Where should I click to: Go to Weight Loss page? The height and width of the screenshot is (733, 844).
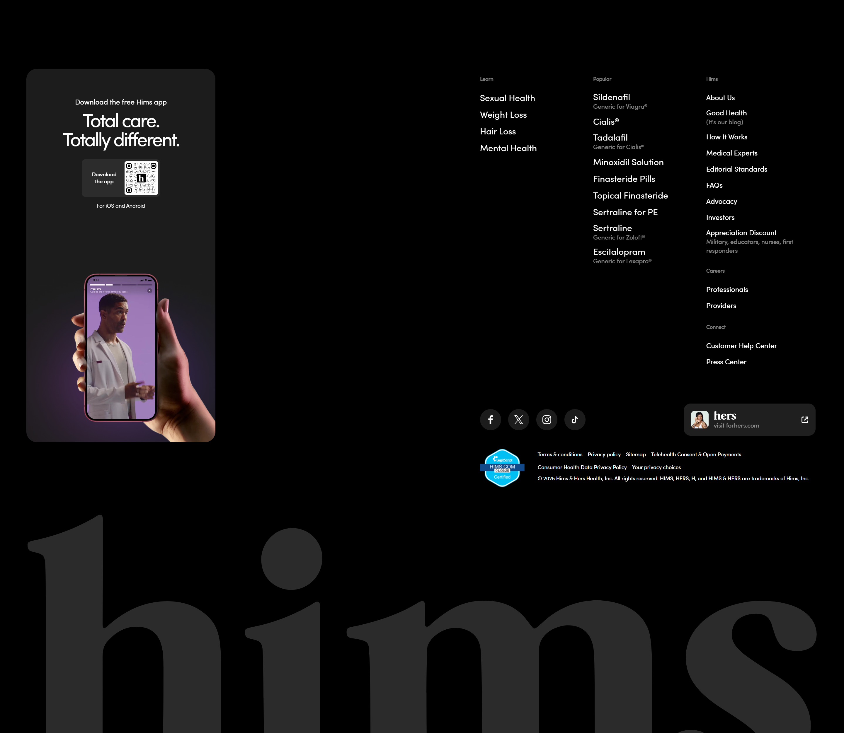[503, 115]
